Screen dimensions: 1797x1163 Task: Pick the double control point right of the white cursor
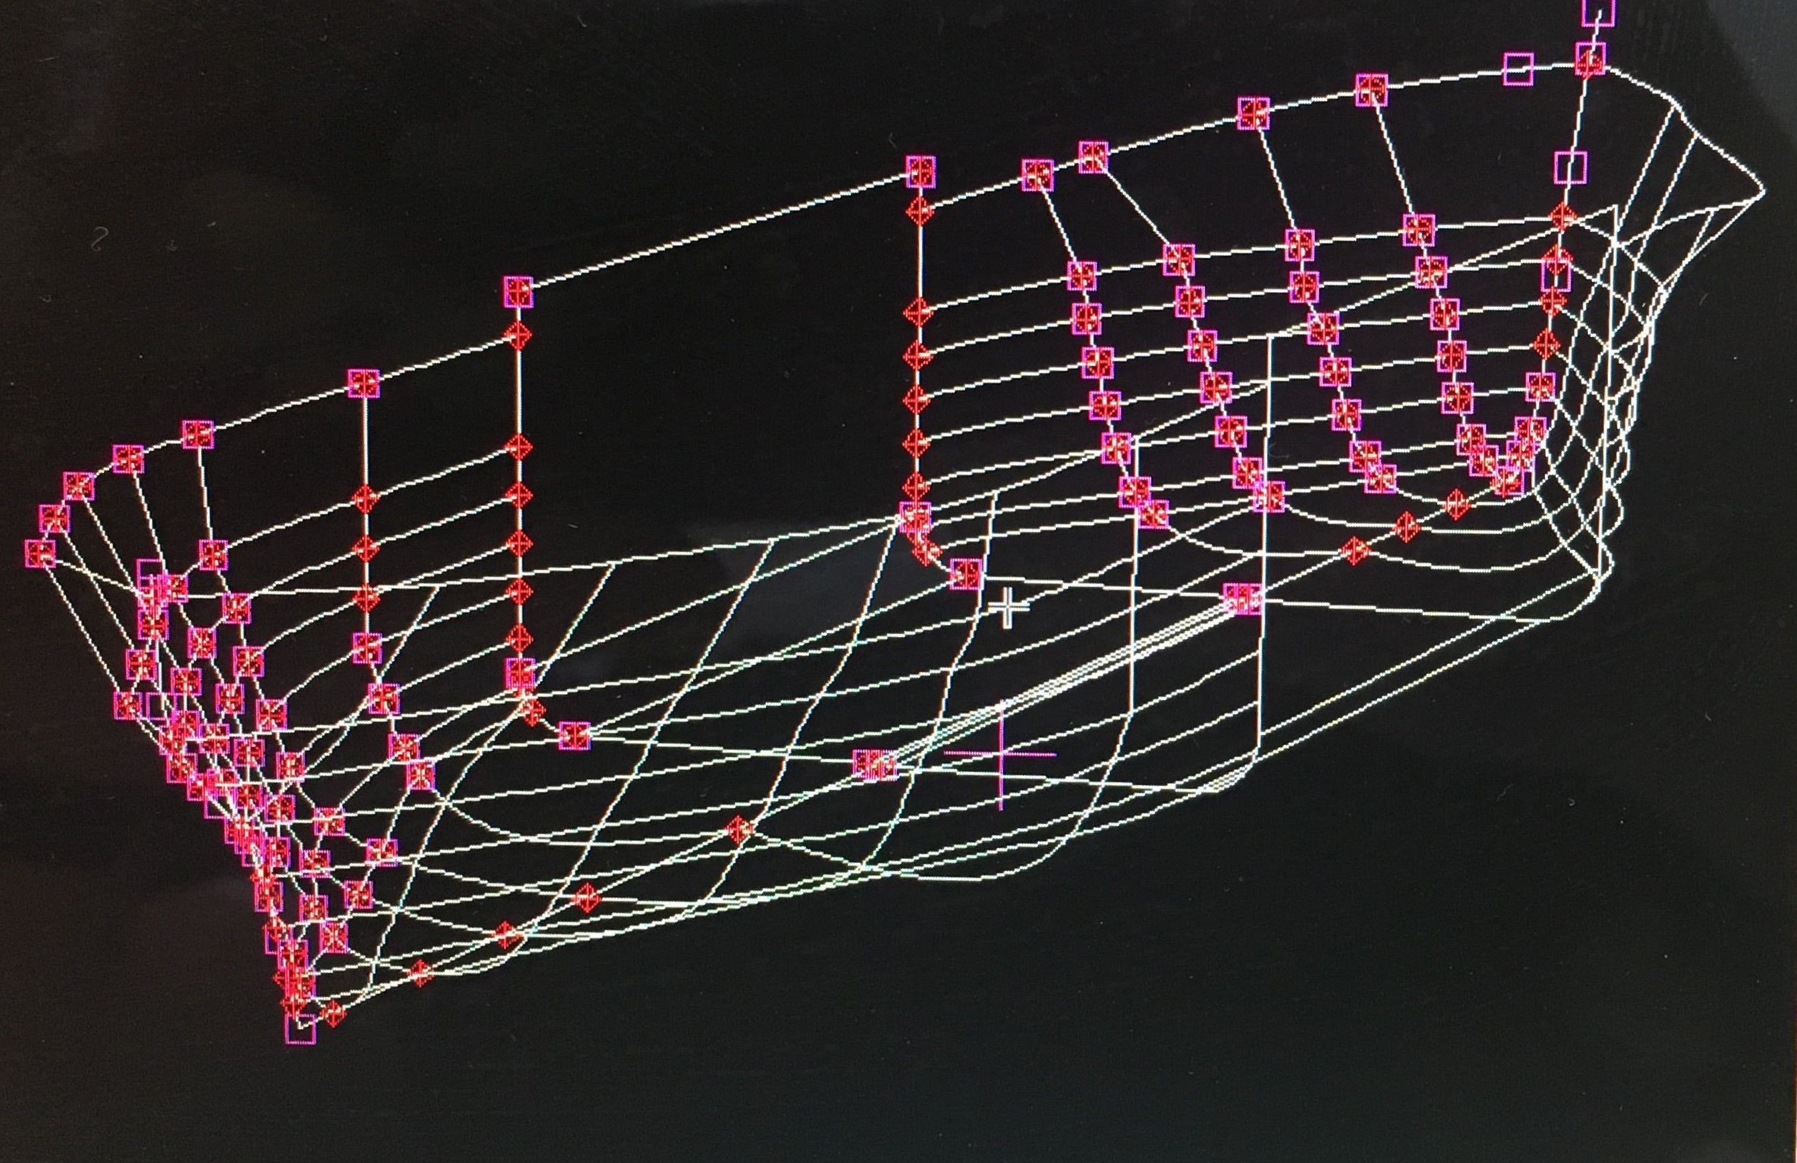[1242, 600]
